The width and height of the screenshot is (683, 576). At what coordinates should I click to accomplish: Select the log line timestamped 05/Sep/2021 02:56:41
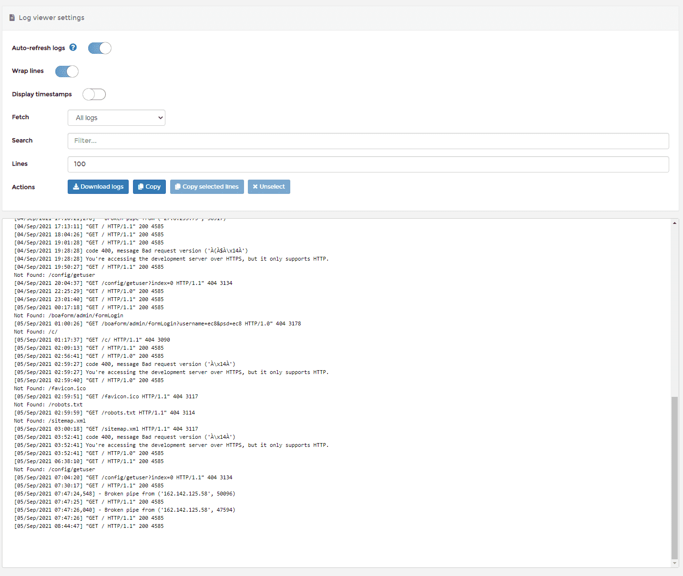[89, 356]
